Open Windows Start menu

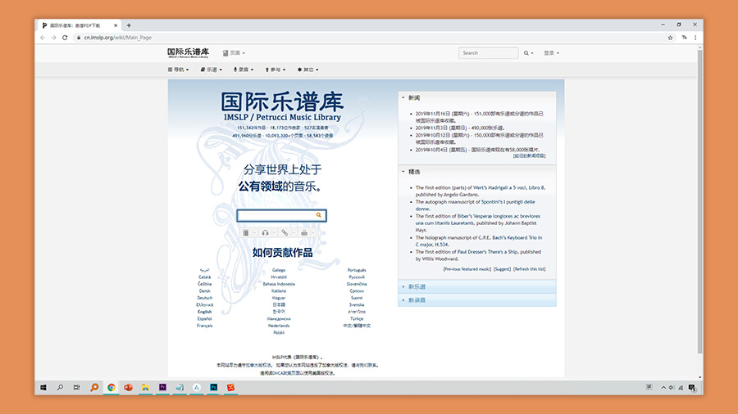coord(43,387)
